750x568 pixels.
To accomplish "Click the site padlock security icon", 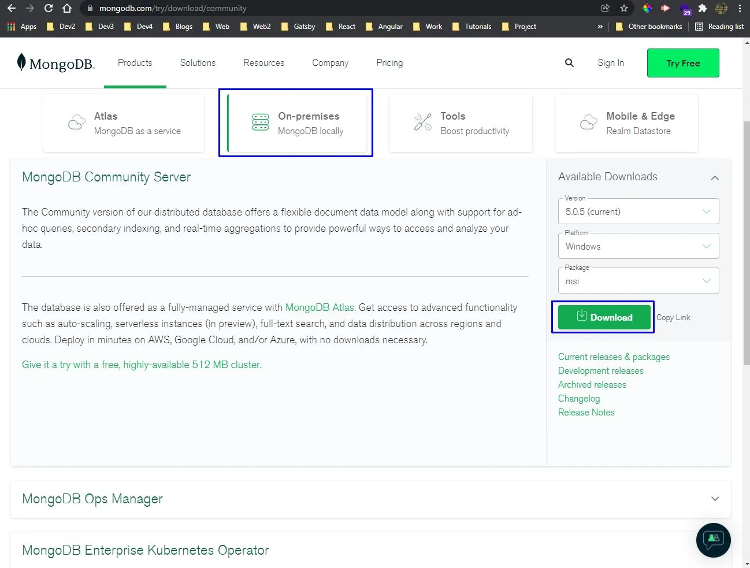I will tap(90, 8).
